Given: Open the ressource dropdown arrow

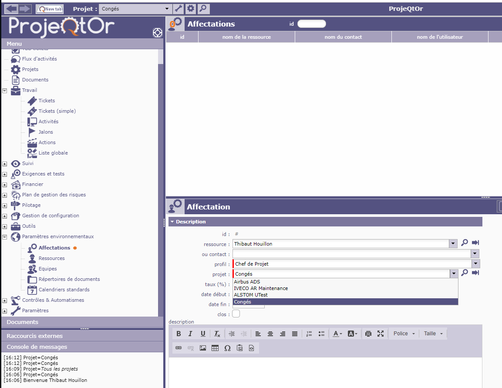Looking at the screenshot, I should [453, 244].
